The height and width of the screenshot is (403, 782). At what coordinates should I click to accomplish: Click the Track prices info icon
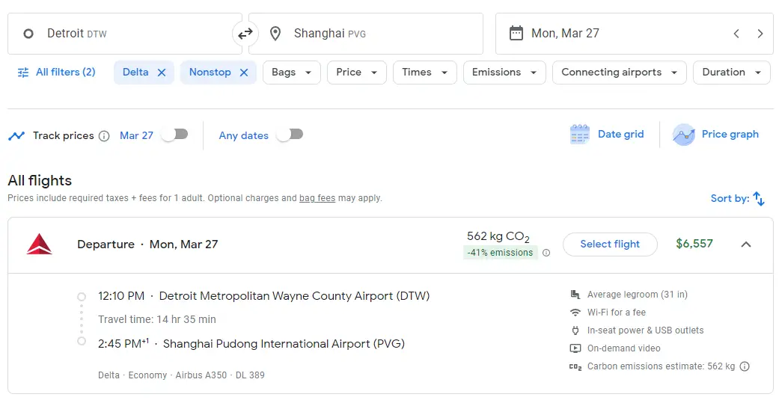(x=104, y=136)
